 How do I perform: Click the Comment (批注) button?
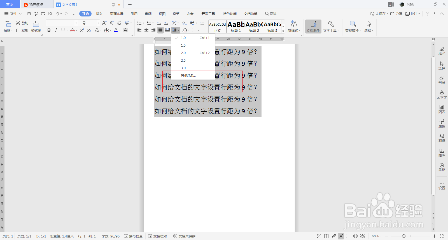412,14
